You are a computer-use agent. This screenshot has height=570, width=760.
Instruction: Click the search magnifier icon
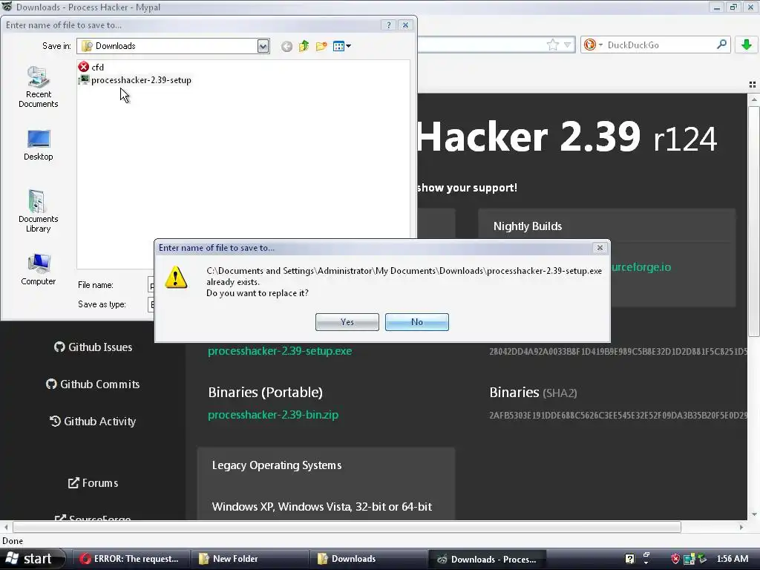[x=721, y=45]
